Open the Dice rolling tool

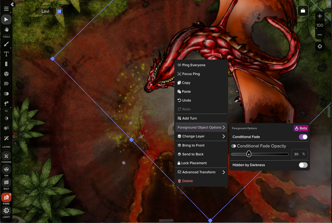click(6, 74)
